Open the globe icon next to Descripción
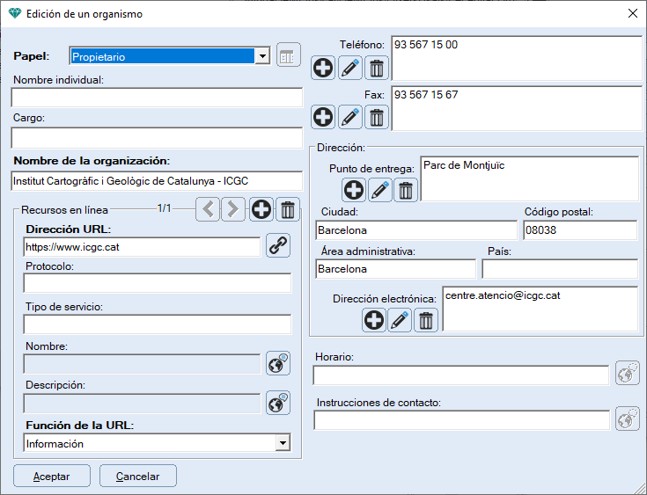647x495 pixels. pyautogui.click(x=278, y=403)
